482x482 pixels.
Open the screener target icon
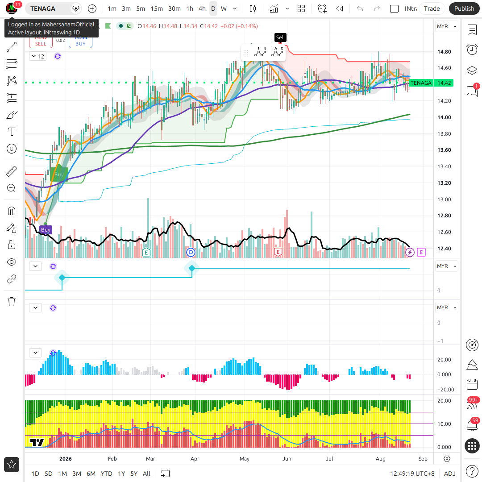472,345
